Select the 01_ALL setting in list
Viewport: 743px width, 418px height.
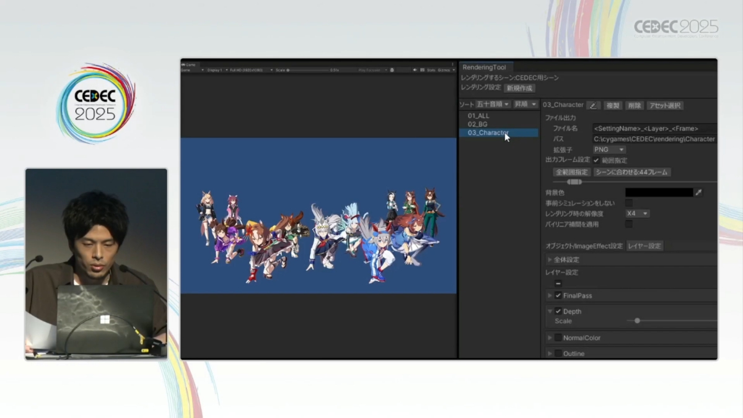pyautogui.click(x=499, y=116)
